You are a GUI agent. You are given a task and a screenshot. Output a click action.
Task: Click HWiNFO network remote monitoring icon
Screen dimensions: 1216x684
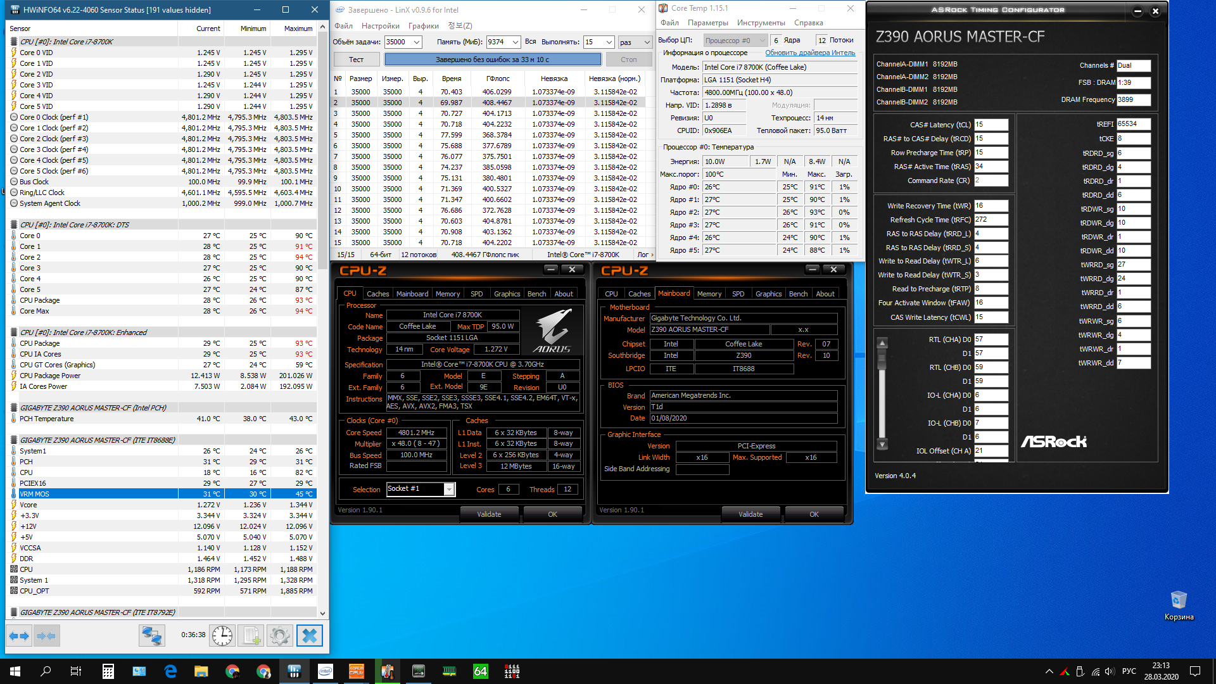(x=152, y=635)
